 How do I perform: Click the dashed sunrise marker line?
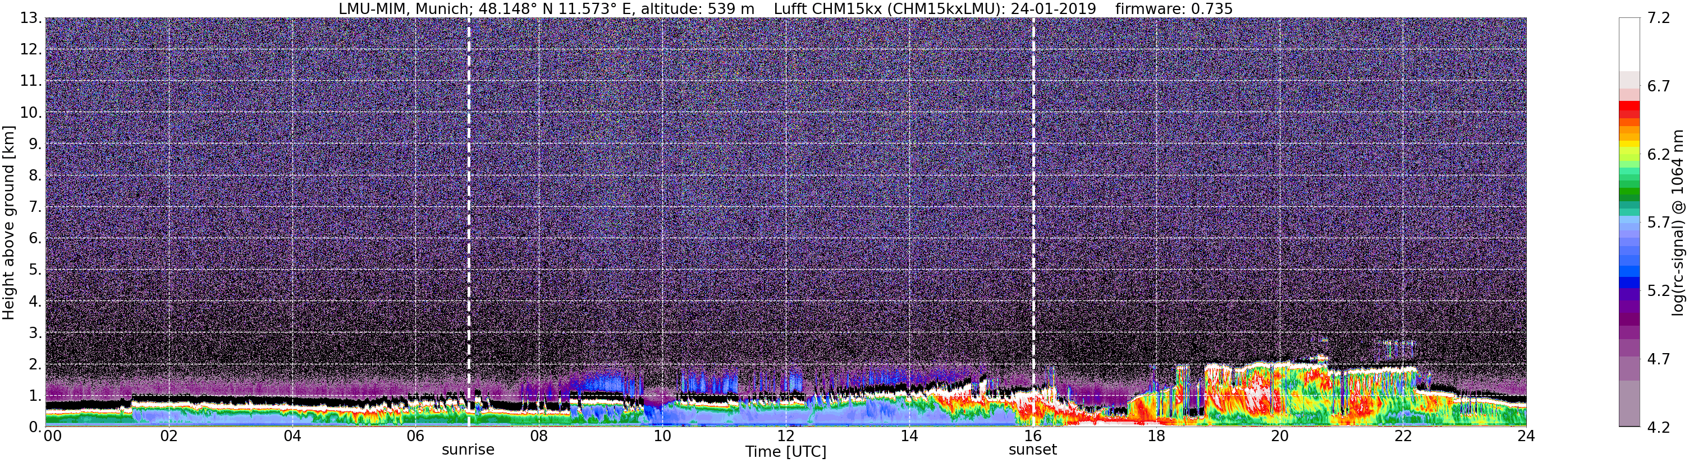(x=469, y=222)
